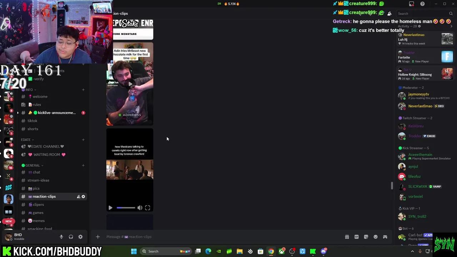This screenshot has width=457, height=257.
Task: Toggle member list icon in header
Action: (x=389, y=14)
